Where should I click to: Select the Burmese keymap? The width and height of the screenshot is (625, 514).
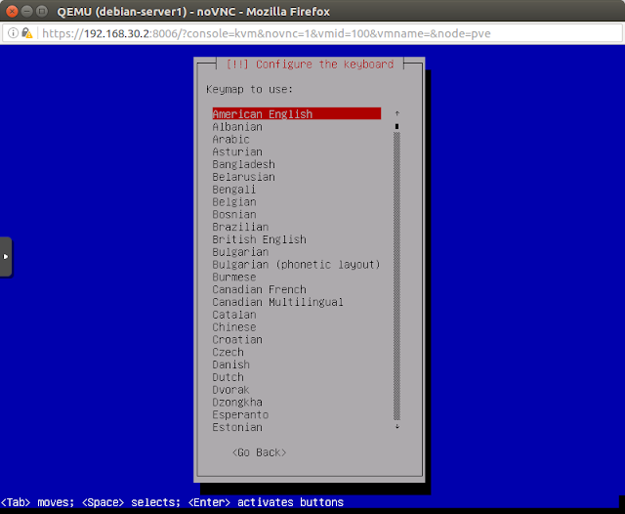click(234, 277)
